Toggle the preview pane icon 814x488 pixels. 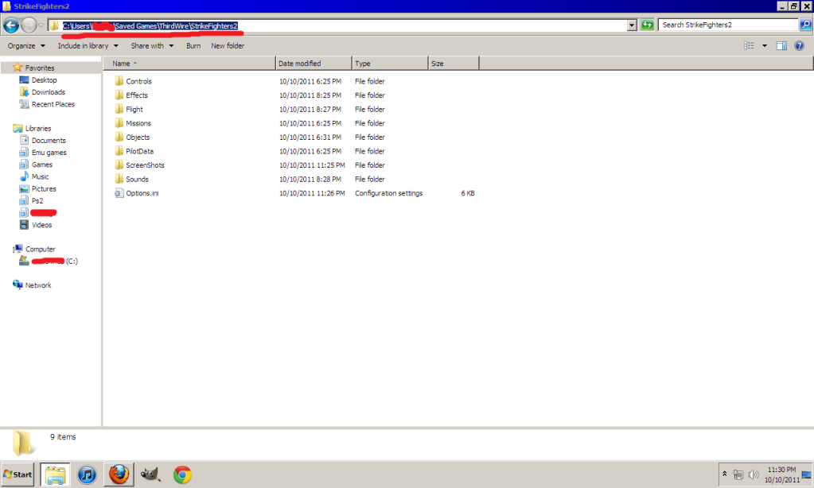coord(781,45)
